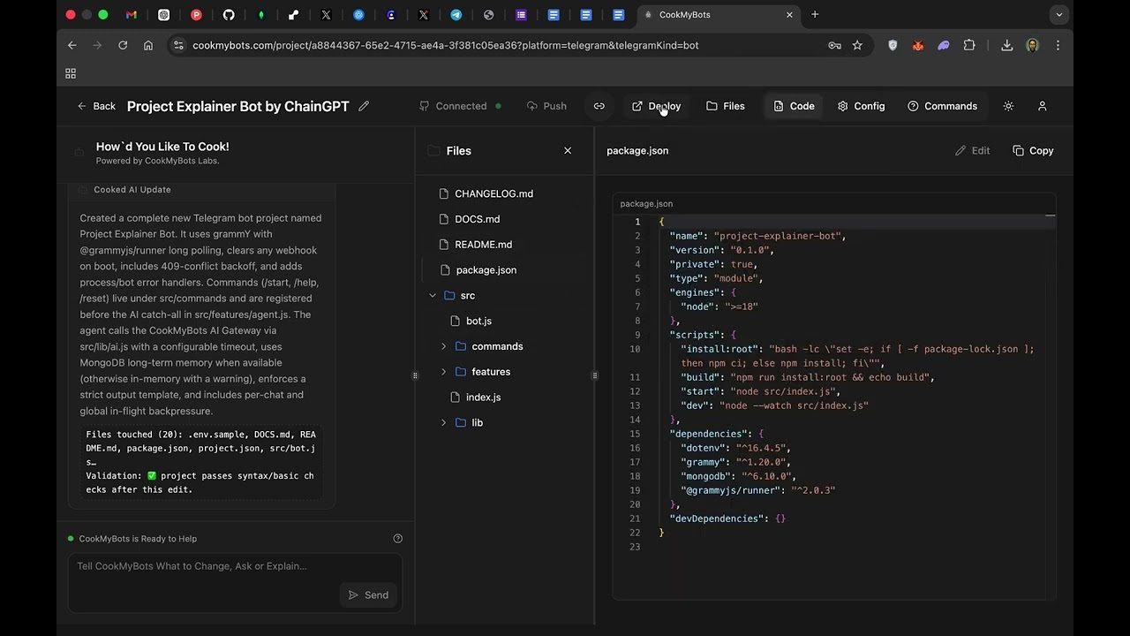The width and height of the screenshot is (1130, 636).
Task: Open Chrome three-dot menu
Action: tap(1058, 45)
